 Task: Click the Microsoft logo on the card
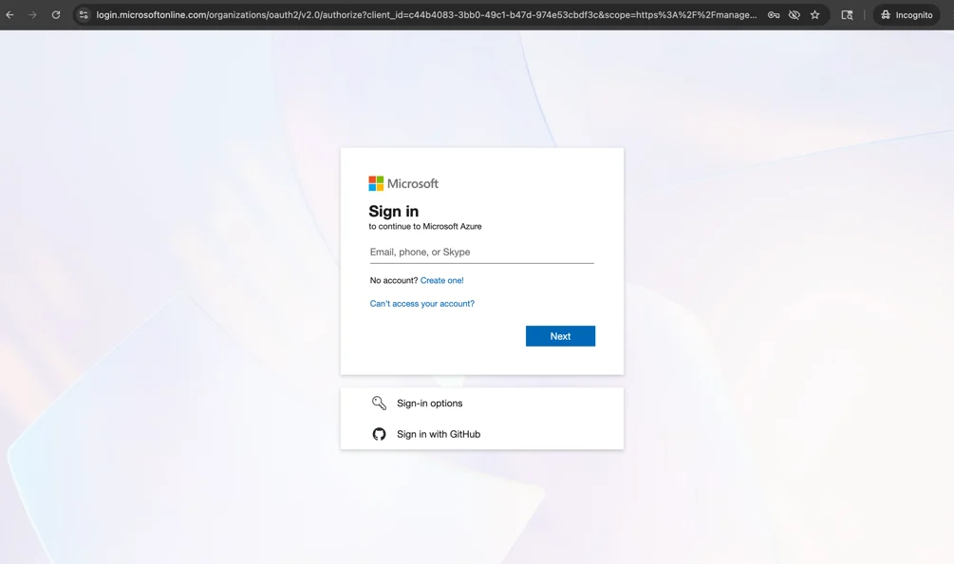pyautogui.click(x=402, y=182)
